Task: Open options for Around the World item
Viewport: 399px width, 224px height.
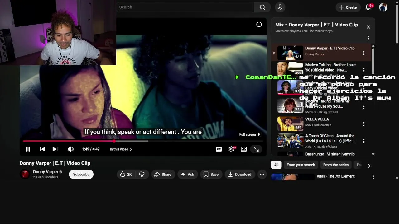Action: point(364,141)
